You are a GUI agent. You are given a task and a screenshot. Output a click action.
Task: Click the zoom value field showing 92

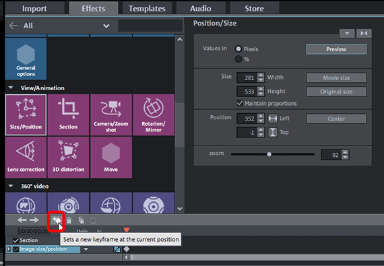[x=331, y=155]
